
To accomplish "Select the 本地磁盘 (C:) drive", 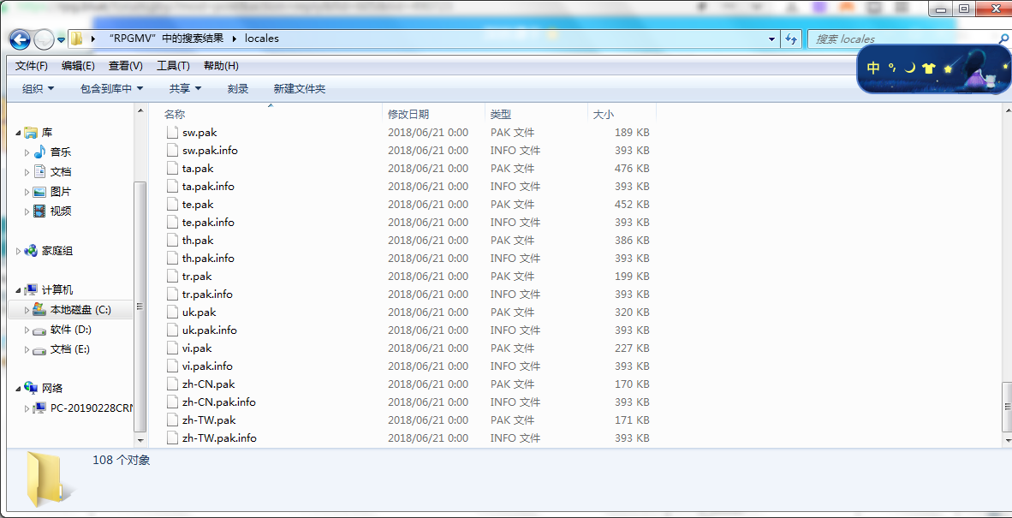I will click(x=80, y=310).
